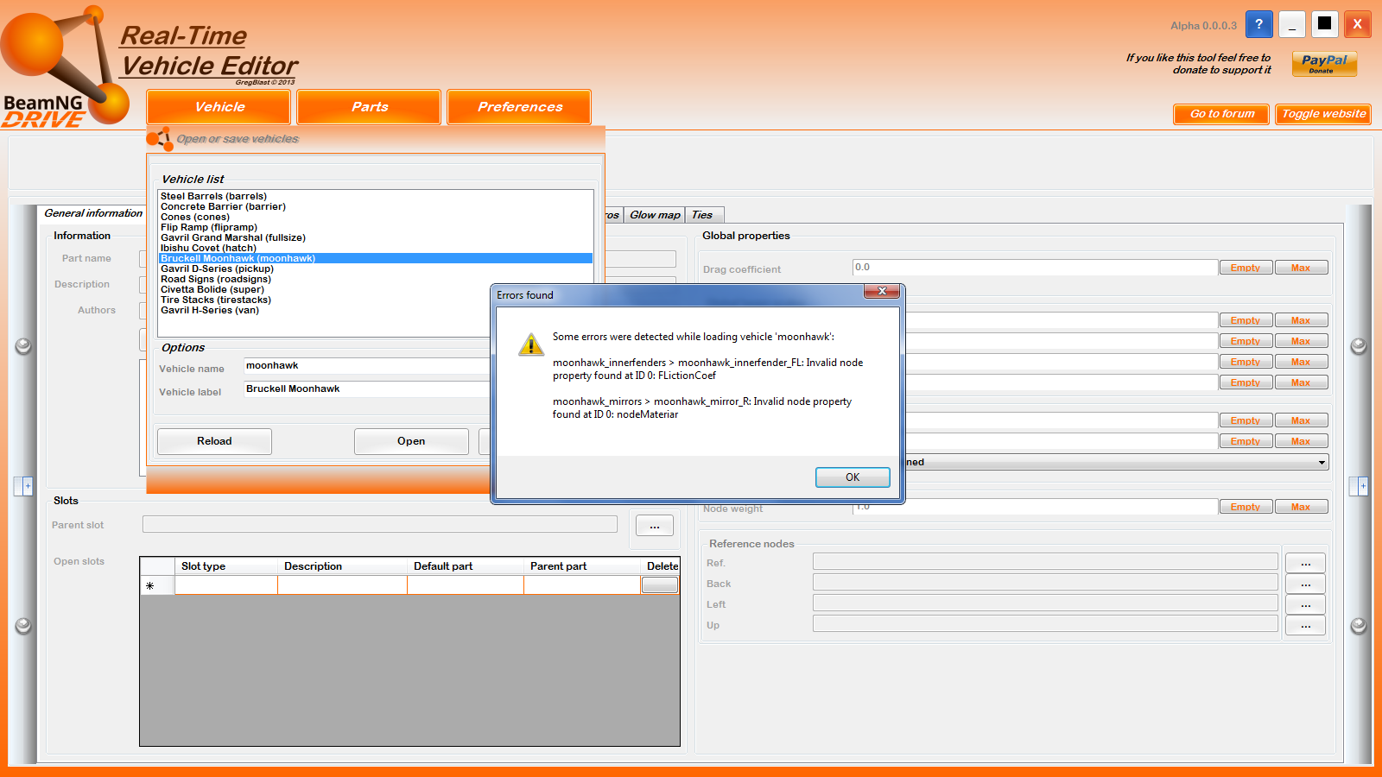Click the upper round knob on left border

coord(23,346)
